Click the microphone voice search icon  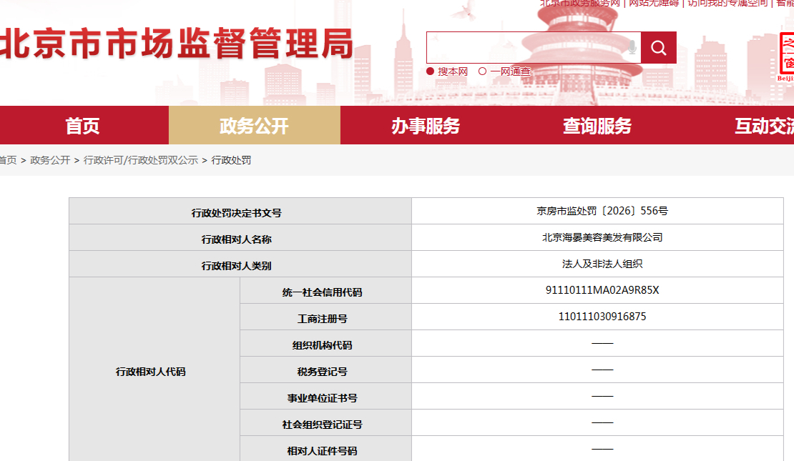[632, 48]
